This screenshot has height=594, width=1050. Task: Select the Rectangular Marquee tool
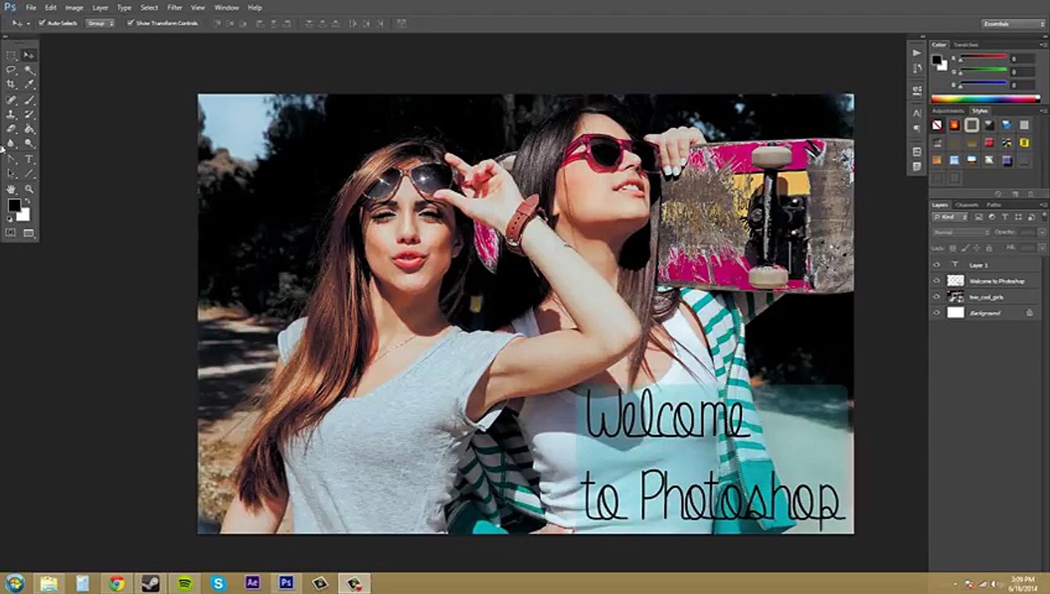[x=11, y=55]
